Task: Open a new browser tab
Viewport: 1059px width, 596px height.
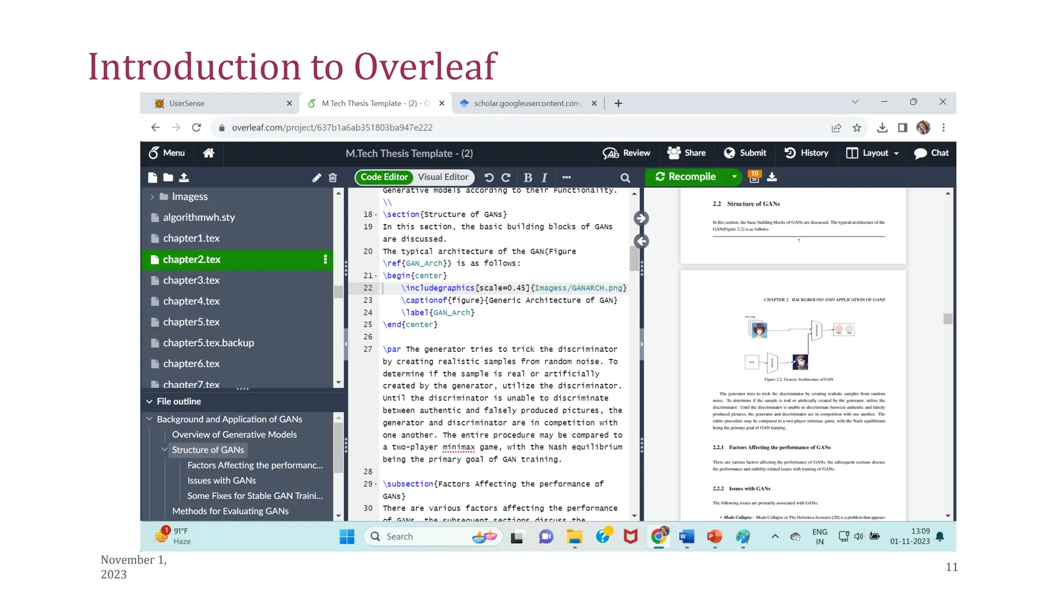Action: [618, 103]
